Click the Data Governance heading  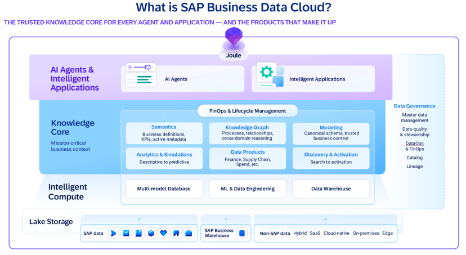pyautogui.click(x=415, y=106)
